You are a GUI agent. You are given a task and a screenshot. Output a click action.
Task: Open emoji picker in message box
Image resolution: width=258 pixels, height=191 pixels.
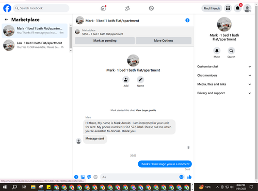point(181,177)
